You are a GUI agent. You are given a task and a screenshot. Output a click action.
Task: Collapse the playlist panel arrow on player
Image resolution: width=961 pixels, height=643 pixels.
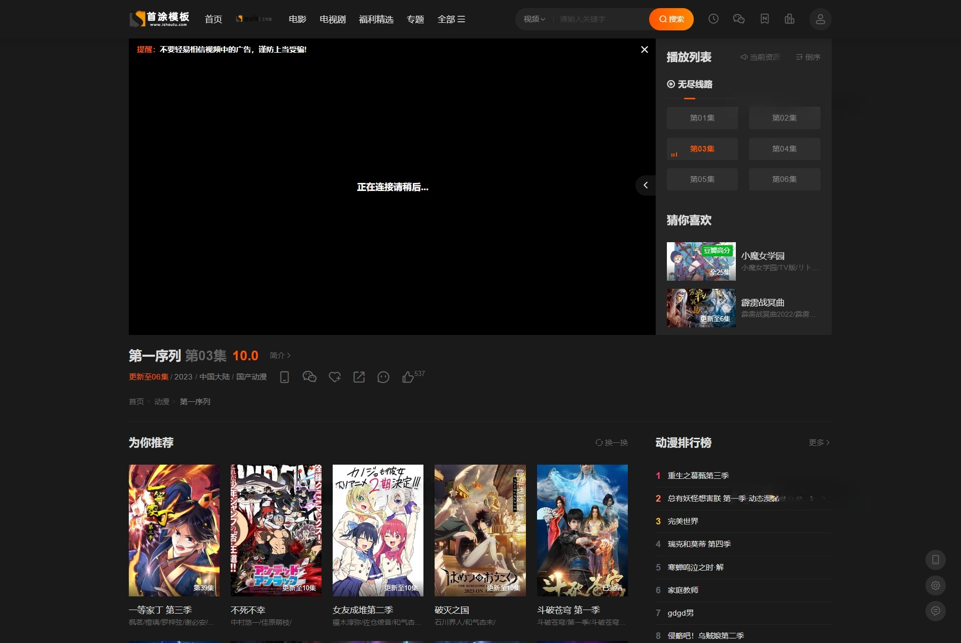645,185
